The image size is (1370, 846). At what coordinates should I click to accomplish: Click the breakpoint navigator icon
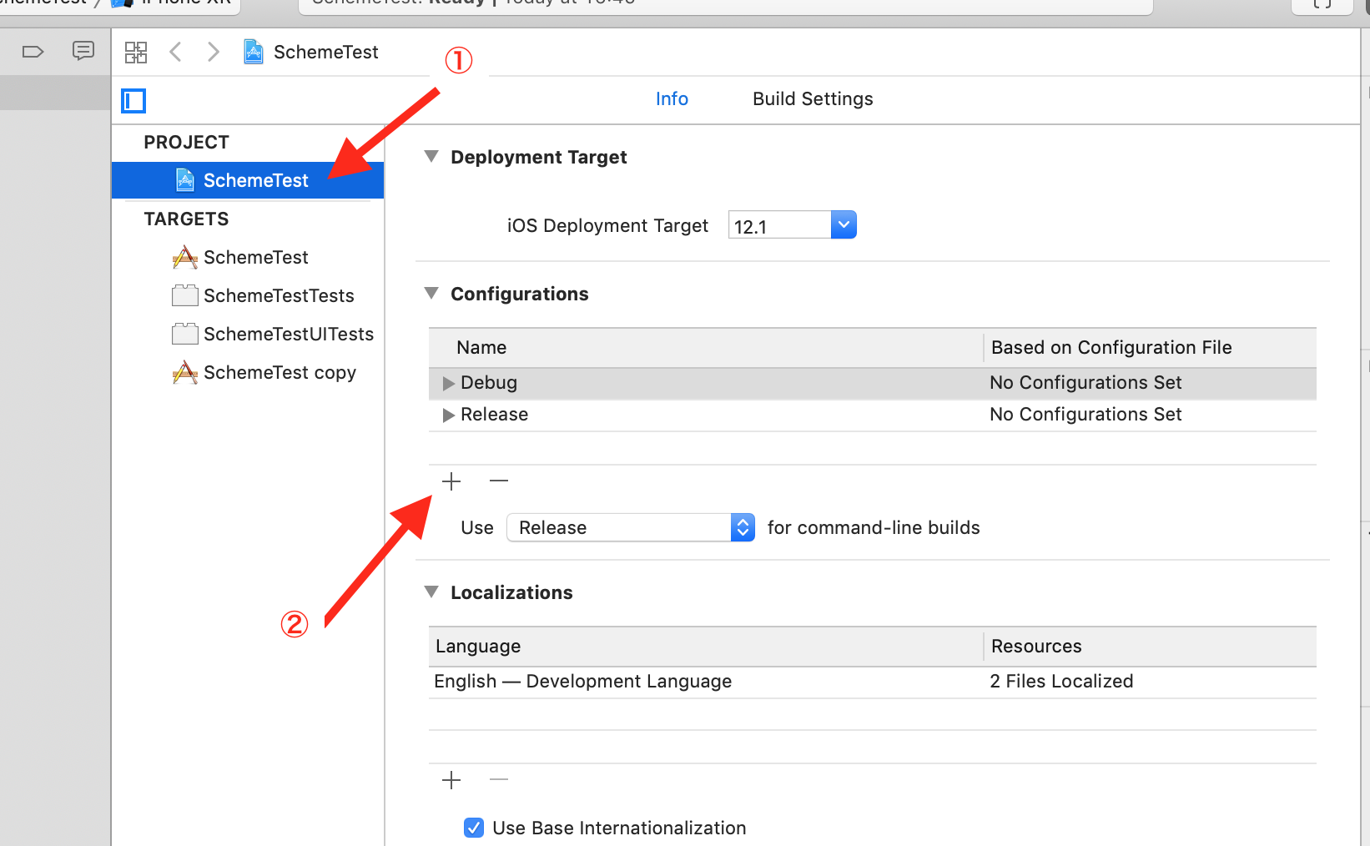click(x=33, y=52)
